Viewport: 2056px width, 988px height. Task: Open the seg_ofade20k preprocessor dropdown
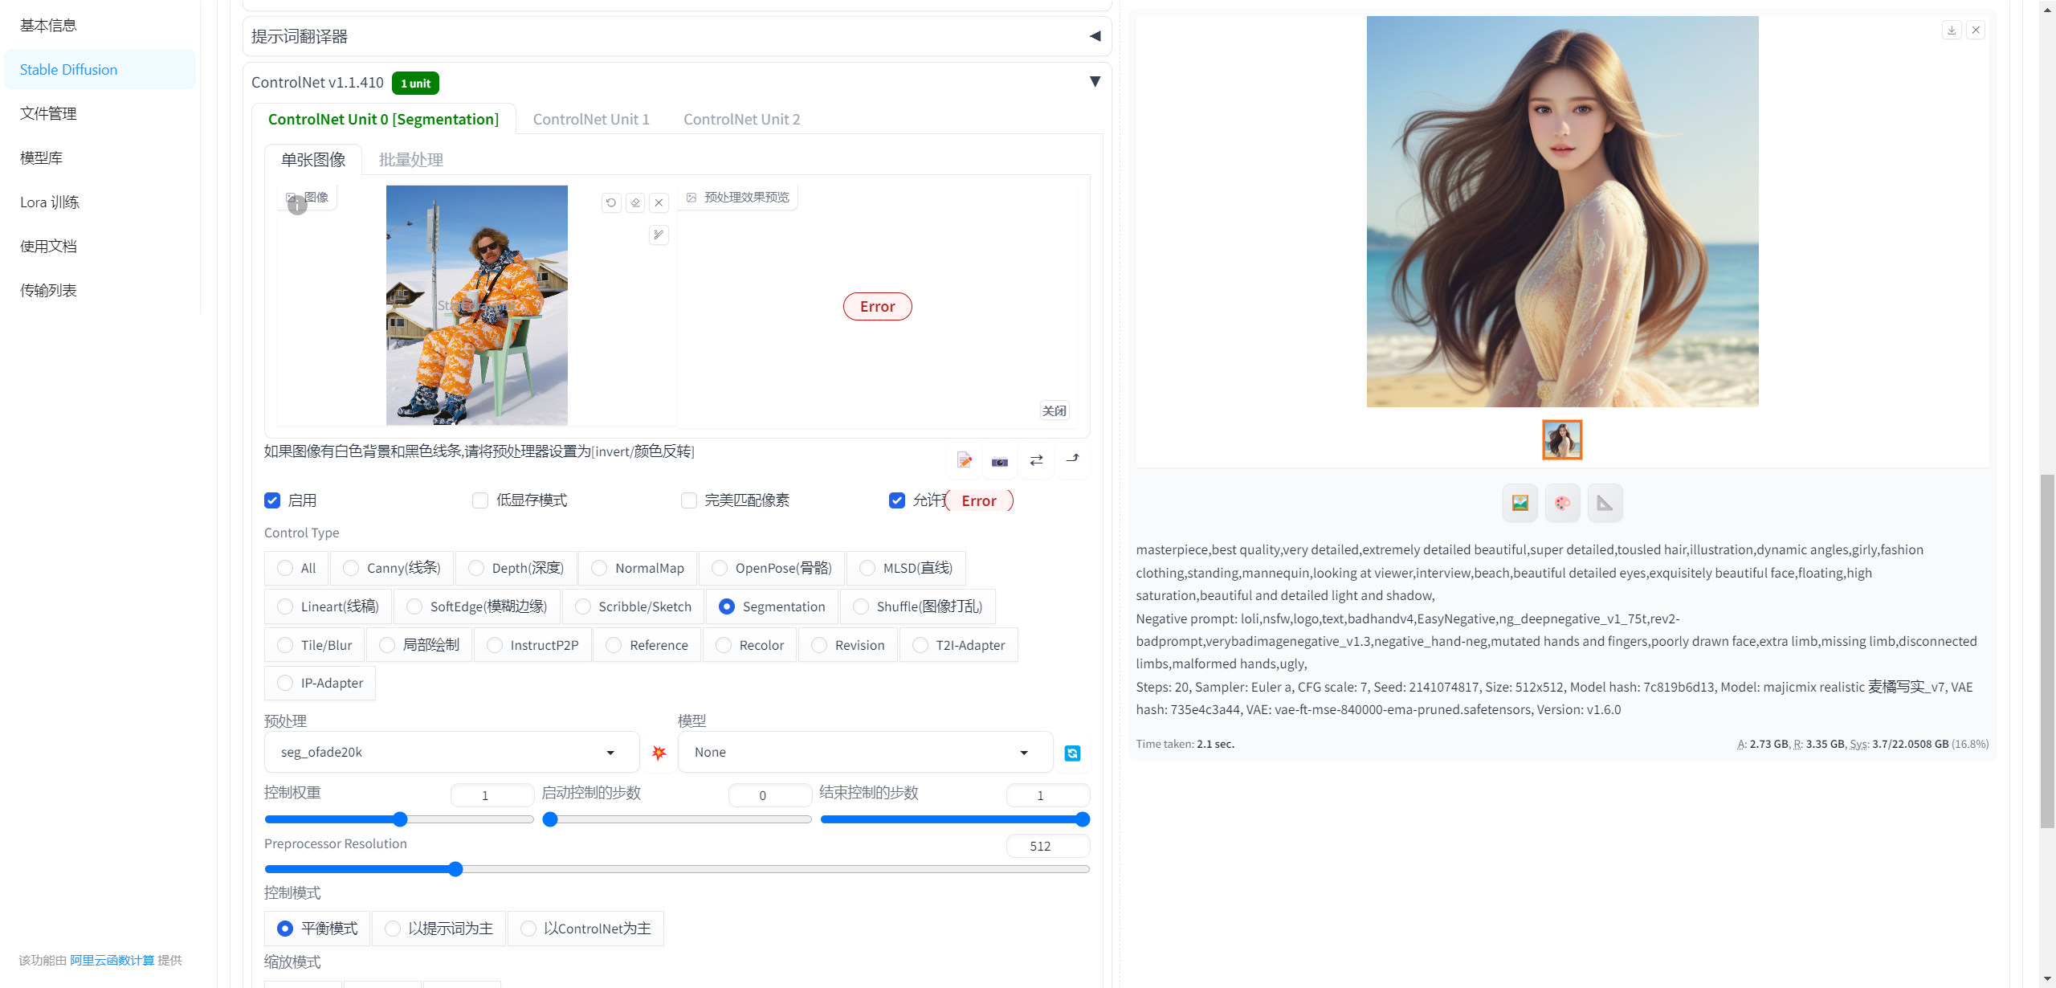(x=451, y=752)
